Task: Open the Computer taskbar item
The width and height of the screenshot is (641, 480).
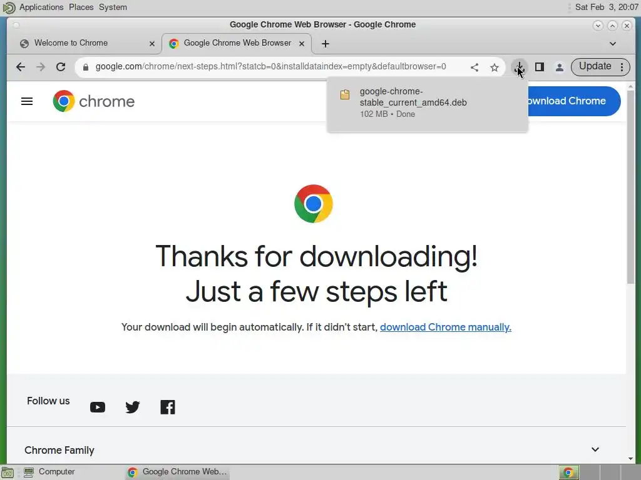Action: [x=49, y=472]
